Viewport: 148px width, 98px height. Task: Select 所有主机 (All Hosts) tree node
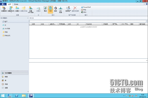coord(6,36)
